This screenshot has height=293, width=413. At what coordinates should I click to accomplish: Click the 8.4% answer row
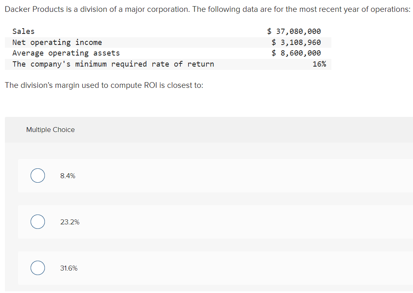204,175
